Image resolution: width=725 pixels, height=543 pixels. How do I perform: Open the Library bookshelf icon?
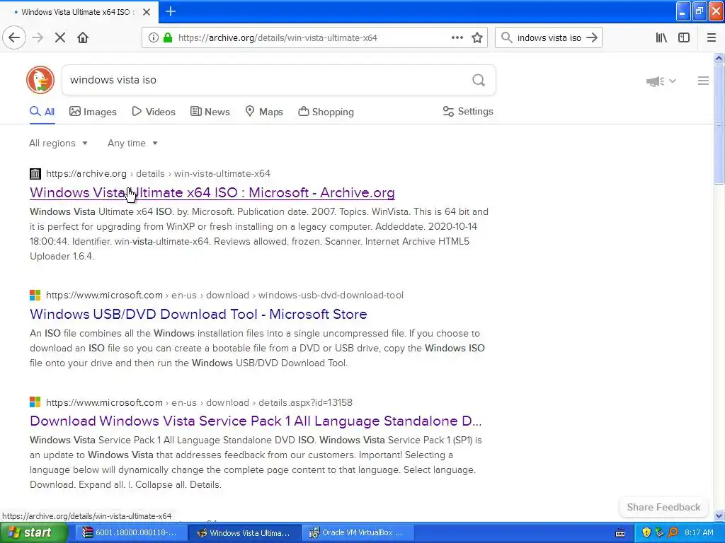tap(661, 37)
